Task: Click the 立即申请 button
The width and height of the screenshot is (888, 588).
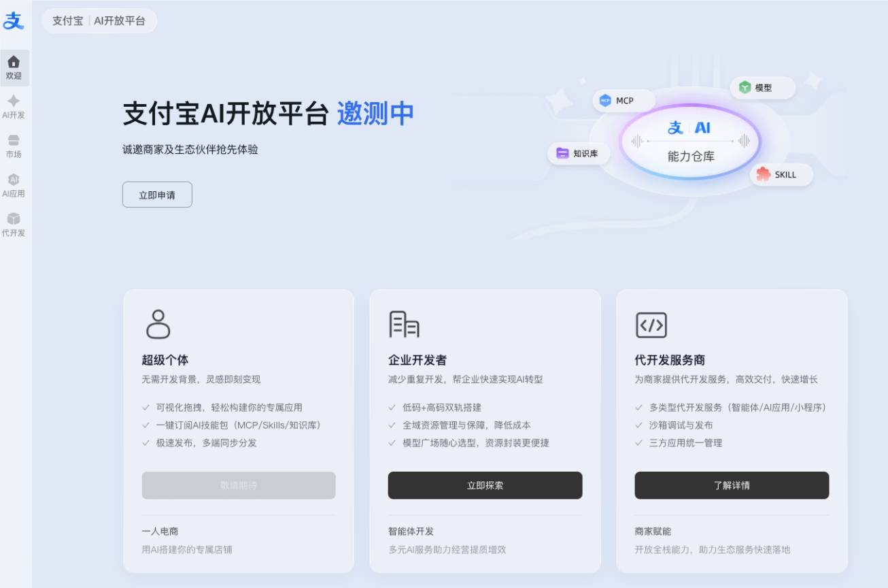Action: (x=157, y=195)
